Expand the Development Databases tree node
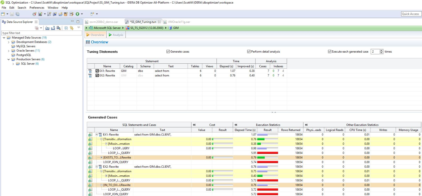The image size is (422, 196). (9, 42)
